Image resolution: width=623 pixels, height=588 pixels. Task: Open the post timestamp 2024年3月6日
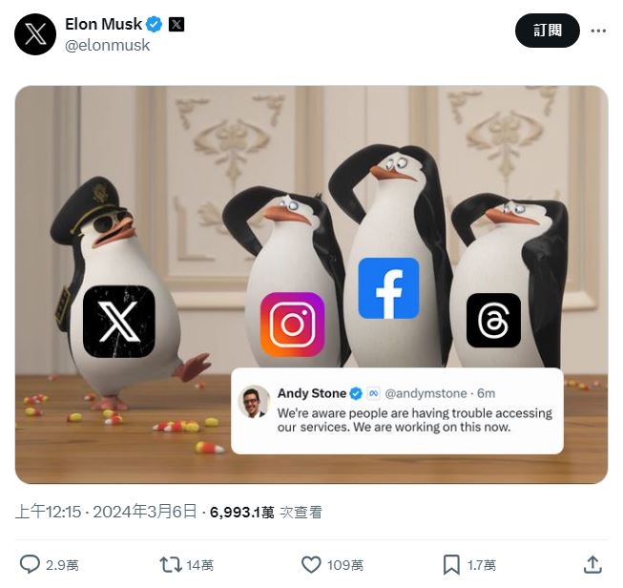[x=145, y=512]
